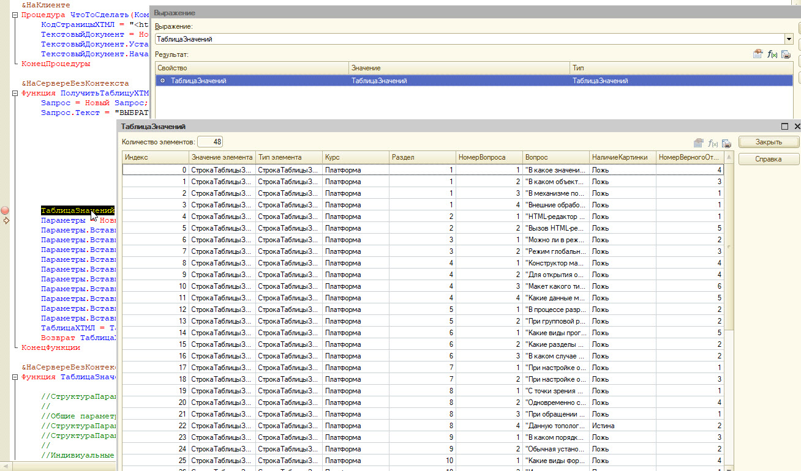
Task: Select the question cell "HTML-редактор ...
Action: click(556, 217)
